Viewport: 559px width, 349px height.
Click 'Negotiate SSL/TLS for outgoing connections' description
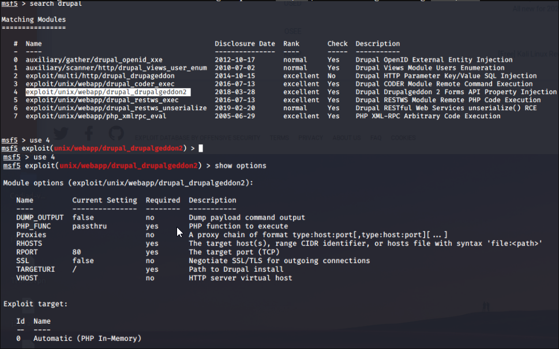pos(279,261)
